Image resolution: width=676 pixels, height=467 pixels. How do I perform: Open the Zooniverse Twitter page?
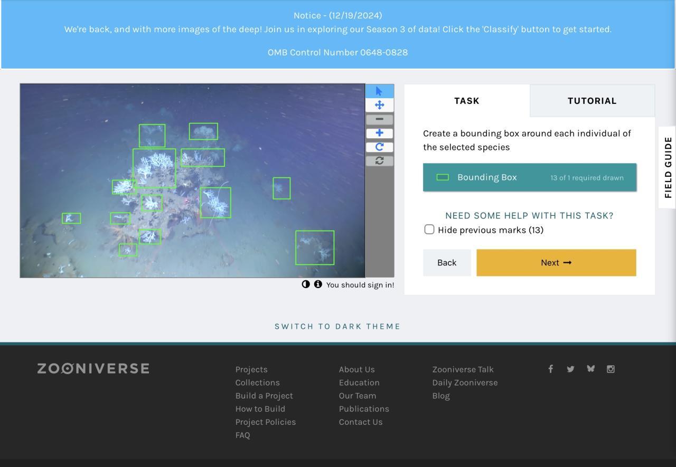click(570, 369)
